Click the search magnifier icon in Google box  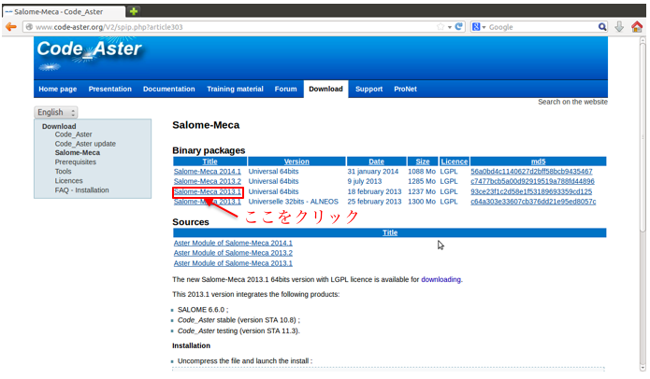(602, 27)
